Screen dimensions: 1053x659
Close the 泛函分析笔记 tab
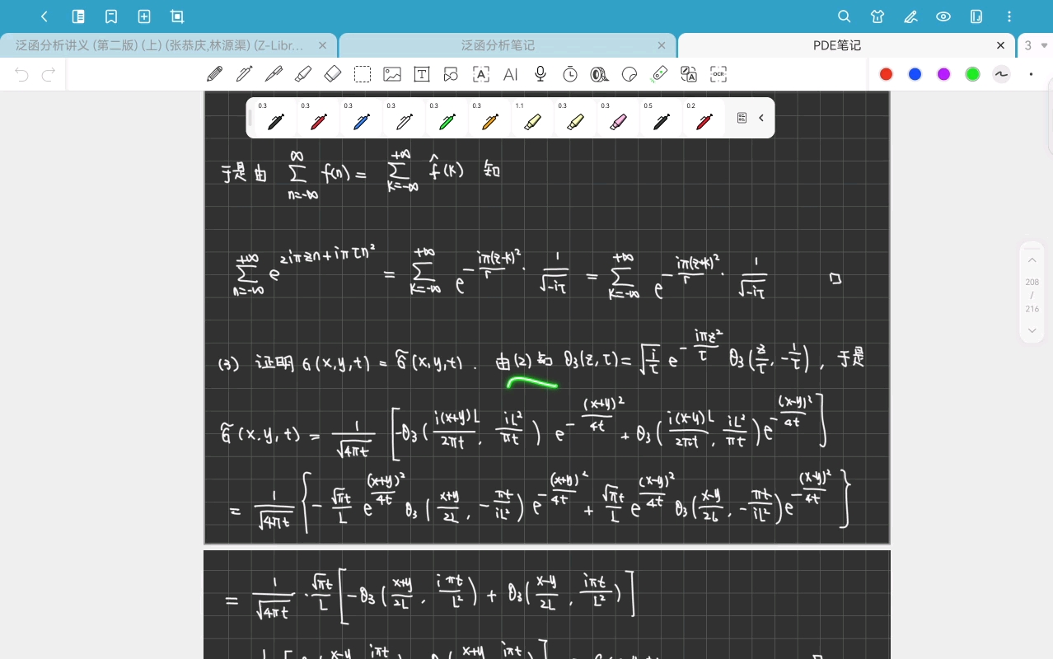coord(662,46)
